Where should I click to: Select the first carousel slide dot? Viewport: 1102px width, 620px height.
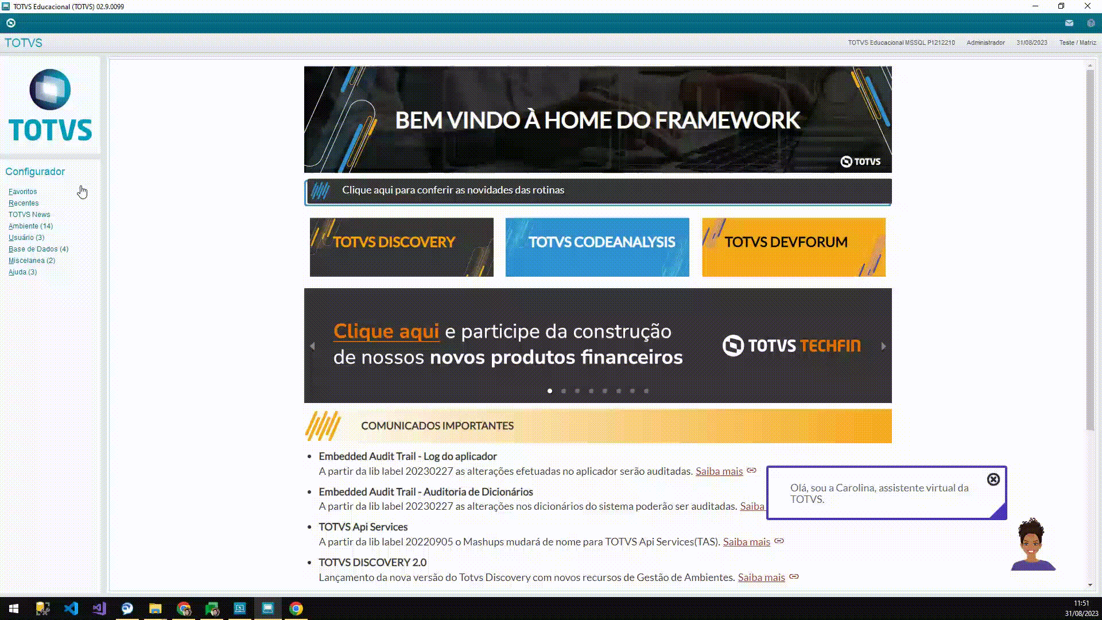[x=550, y=391]
